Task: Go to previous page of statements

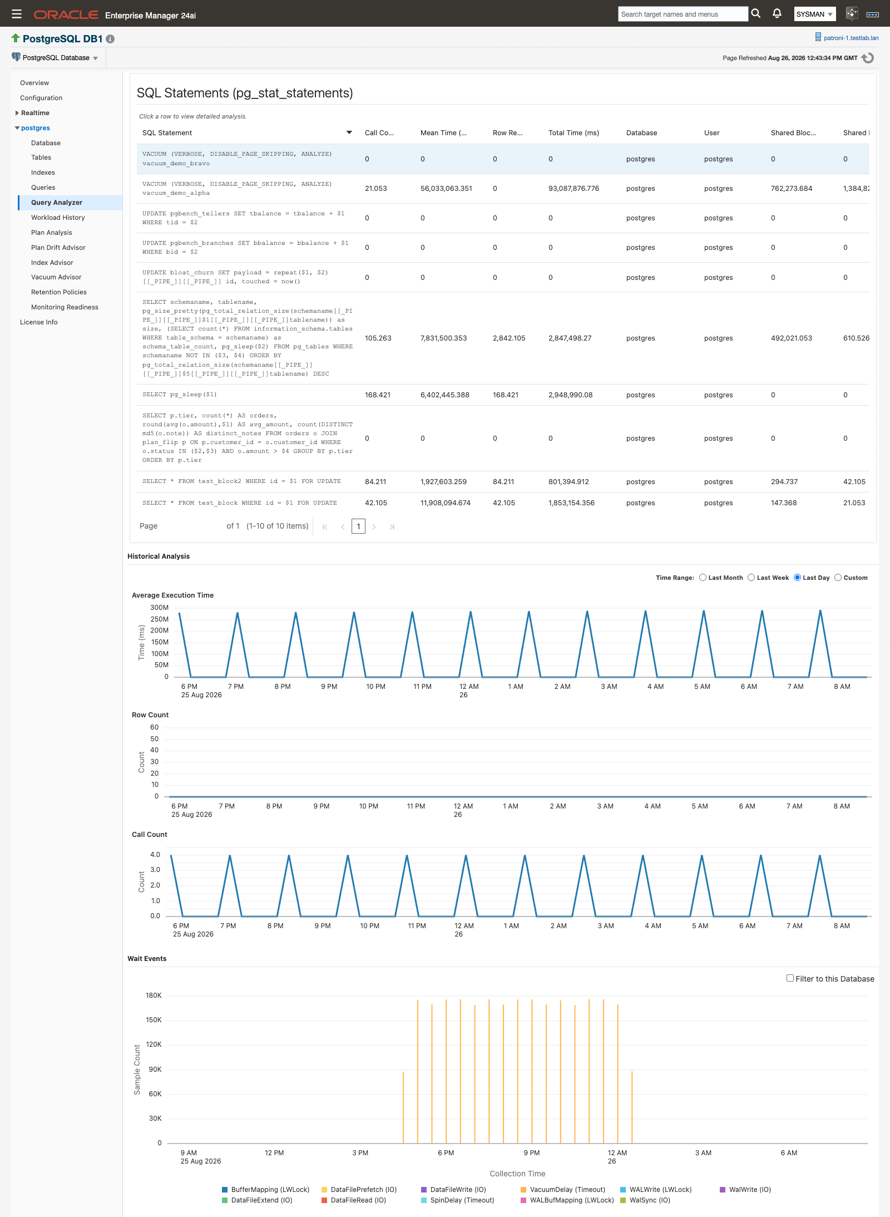Action: coord(343,526)
